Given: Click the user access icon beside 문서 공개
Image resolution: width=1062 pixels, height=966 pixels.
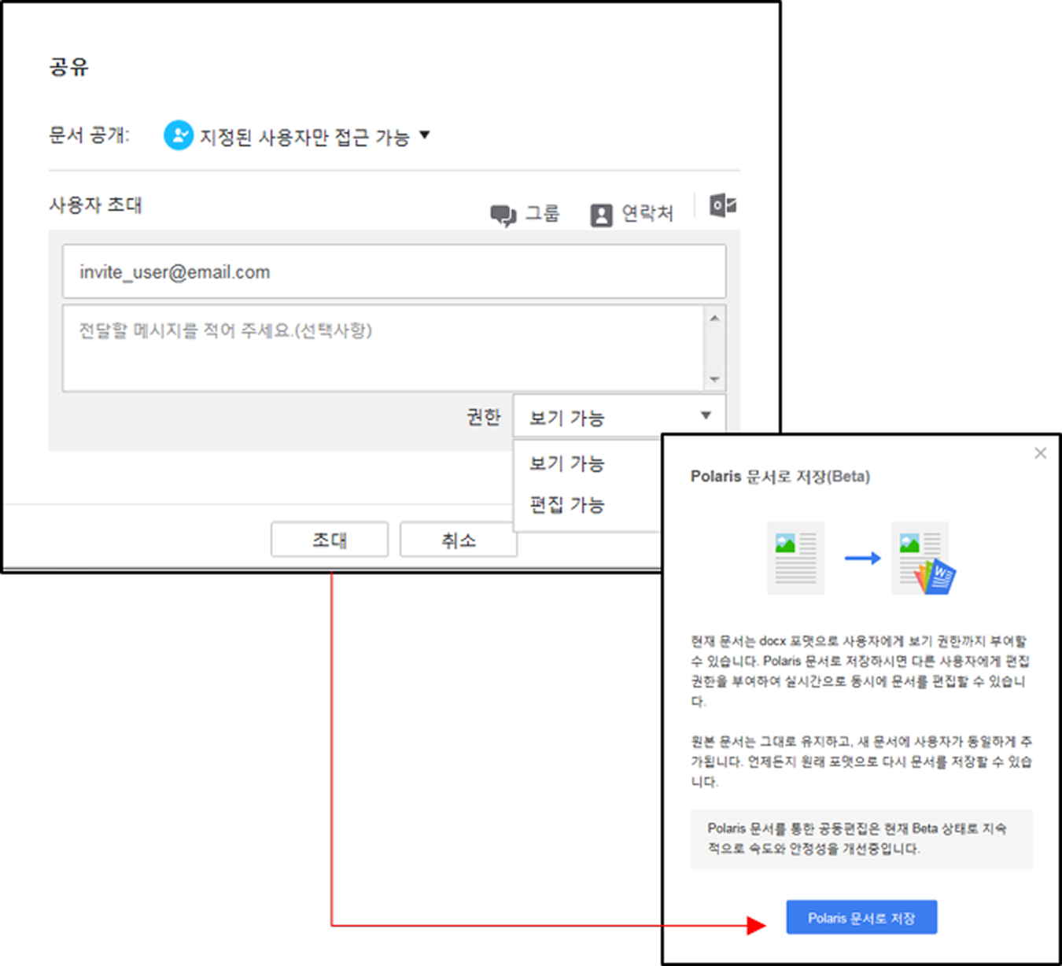Looking at the screenshot, I should (179, 135).
